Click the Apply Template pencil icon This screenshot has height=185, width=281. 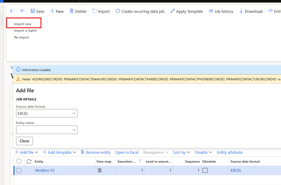coord(172,11)
